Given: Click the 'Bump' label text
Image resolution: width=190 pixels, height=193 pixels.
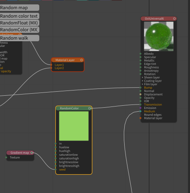Looking at the screenshot, I should coord(148,88).
